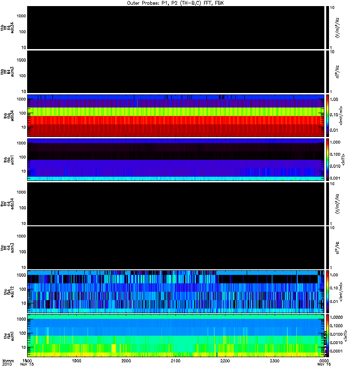Click the 'thc fbk edc12' vertical panel label
This screenshot has width=351, height=374.
coord(8,291)
